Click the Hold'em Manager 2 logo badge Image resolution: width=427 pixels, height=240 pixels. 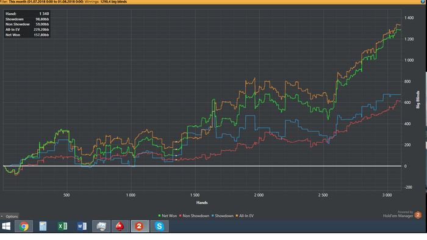[x=418, y=215]
